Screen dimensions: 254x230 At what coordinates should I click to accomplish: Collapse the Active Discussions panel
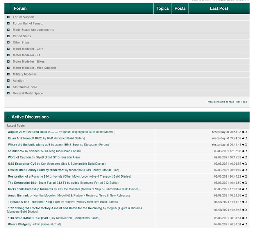pyautogui.click(x=8, y=117)
